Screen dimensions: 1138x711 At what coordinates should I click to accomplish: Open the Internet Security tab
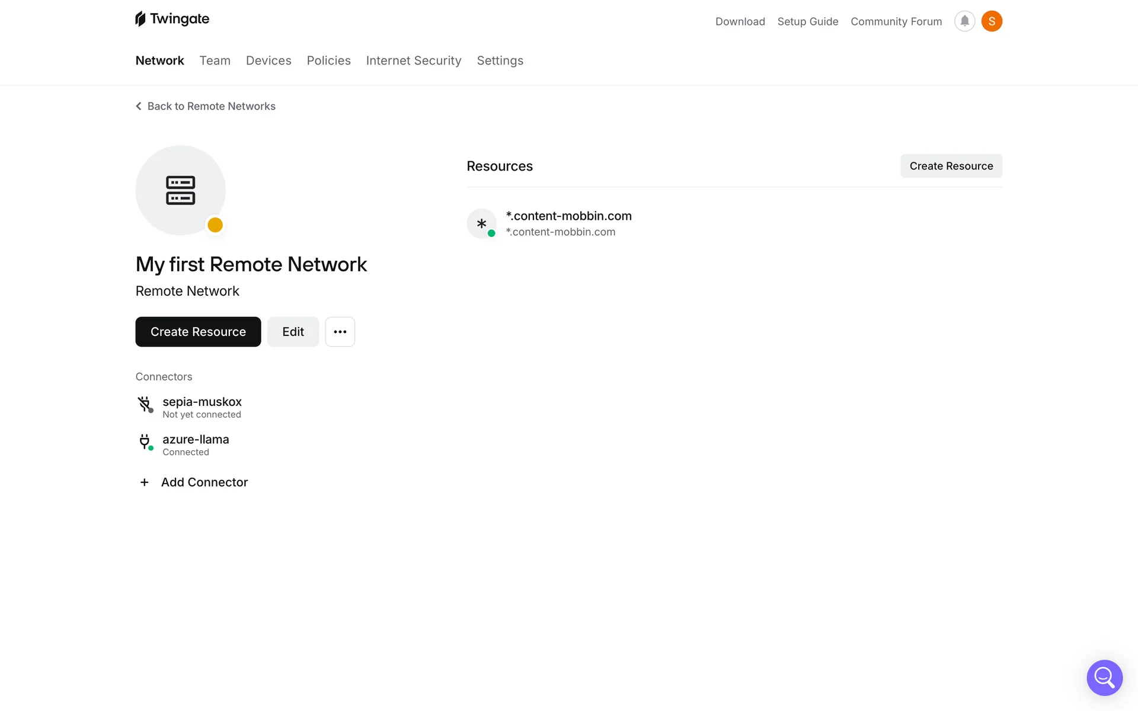(413, 60)
